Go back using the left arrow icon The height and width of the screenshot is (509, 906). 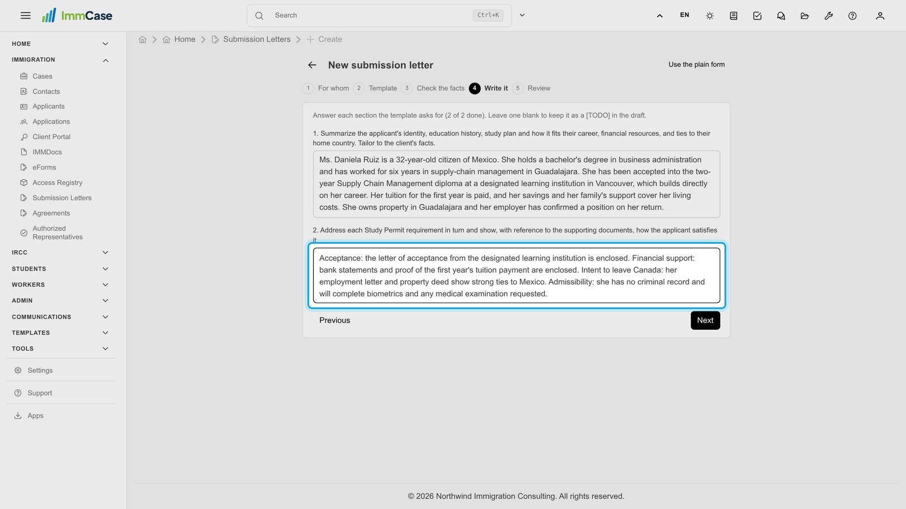[312, 65]
